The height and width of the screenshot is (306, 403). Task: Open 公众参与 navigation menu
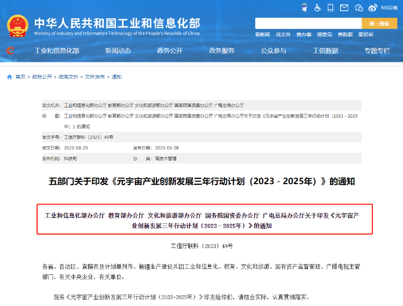274,51
